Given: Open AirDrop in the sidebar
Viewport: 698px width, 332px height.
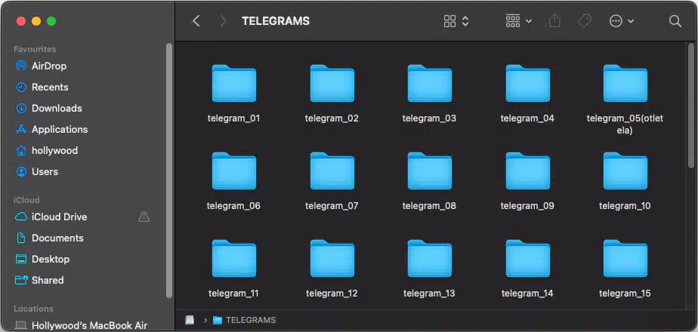Looking at the screenshot, I should pos(48,66).
